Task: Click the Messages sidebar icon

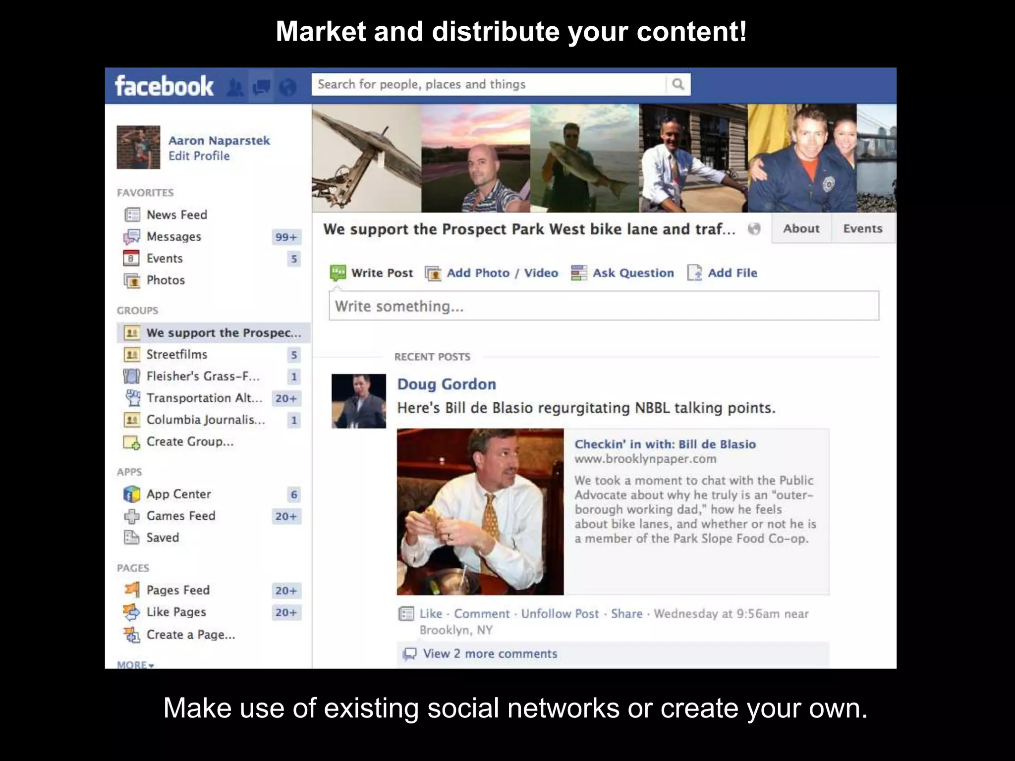Action: (x=131, y=236)
